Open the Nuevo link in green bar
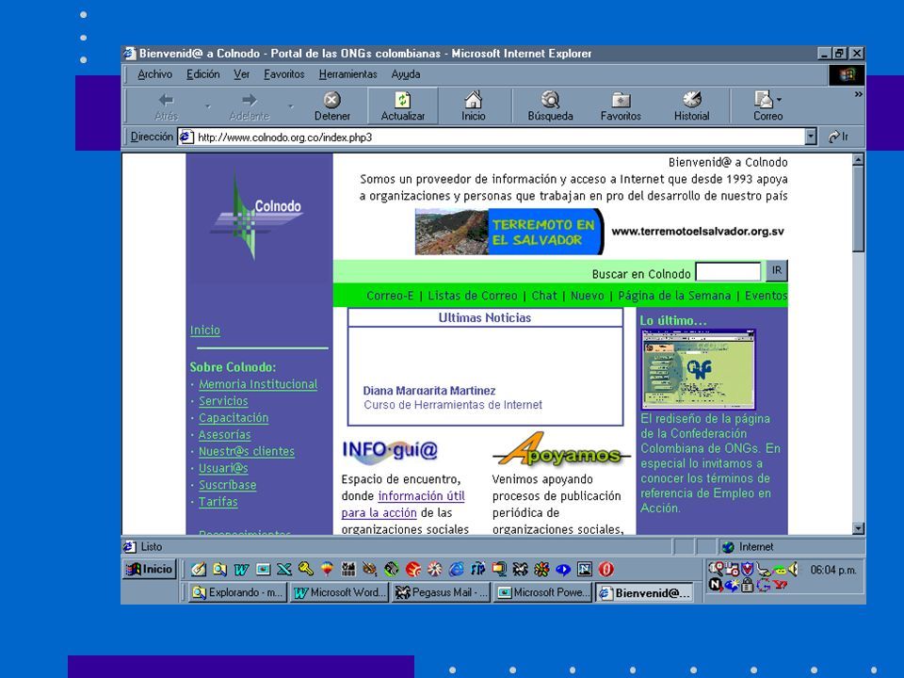This screenshot has height=678, width=904. [x=587, y=296]
